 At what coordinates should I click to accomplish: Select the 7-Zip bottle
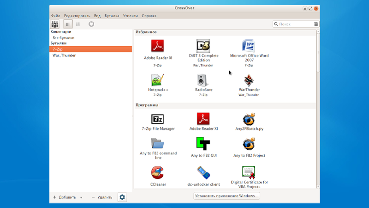pos(91,49)
